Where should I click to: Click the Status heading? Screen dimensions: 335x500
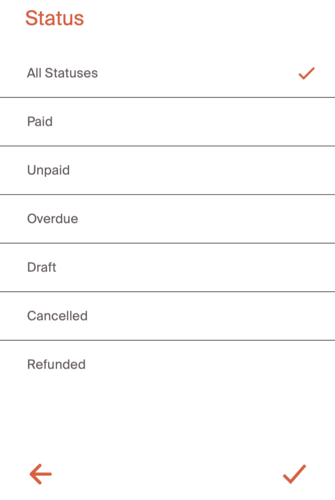tap(55, 18)
